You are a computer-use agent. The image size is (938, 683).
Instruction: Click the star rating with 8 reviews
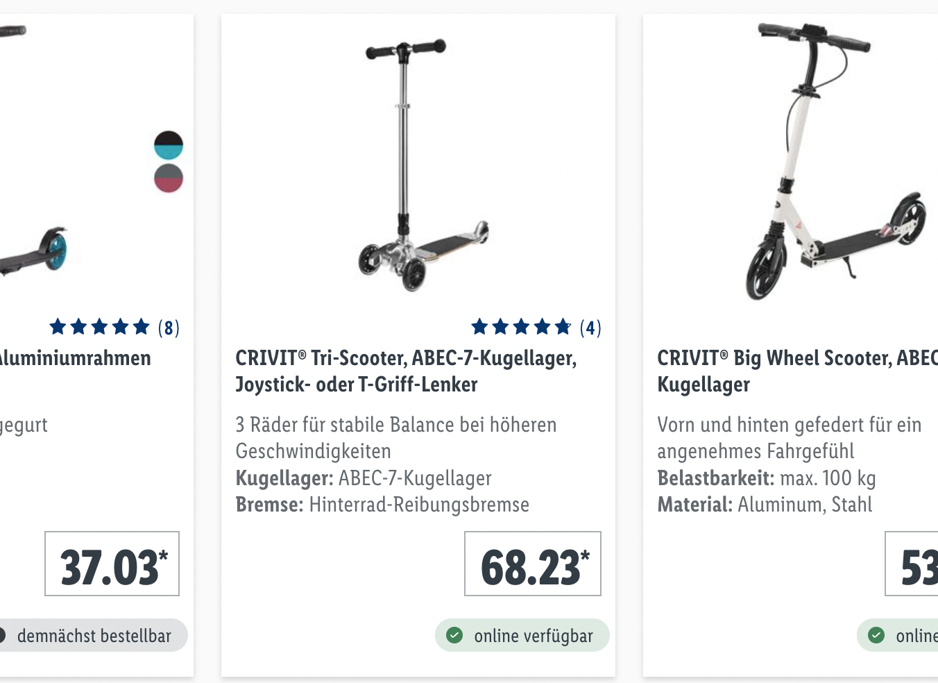click(99, 326)
